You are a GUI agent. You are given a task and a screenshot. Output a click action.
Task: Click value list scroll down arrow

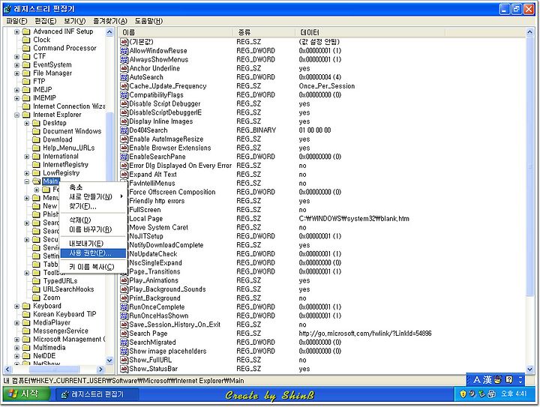tap(529, 369)
